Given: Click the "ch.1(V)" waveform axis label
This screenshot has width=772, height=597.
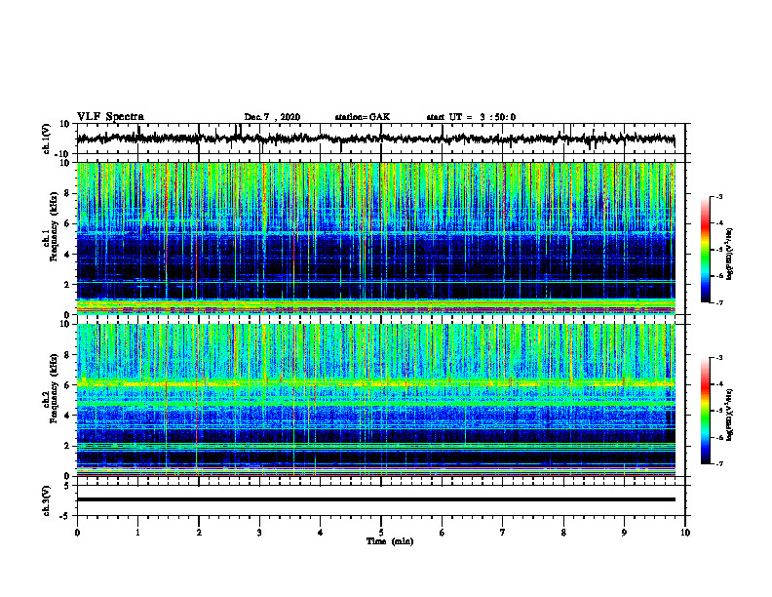Looking at the screenshot, I should point(47,139).
